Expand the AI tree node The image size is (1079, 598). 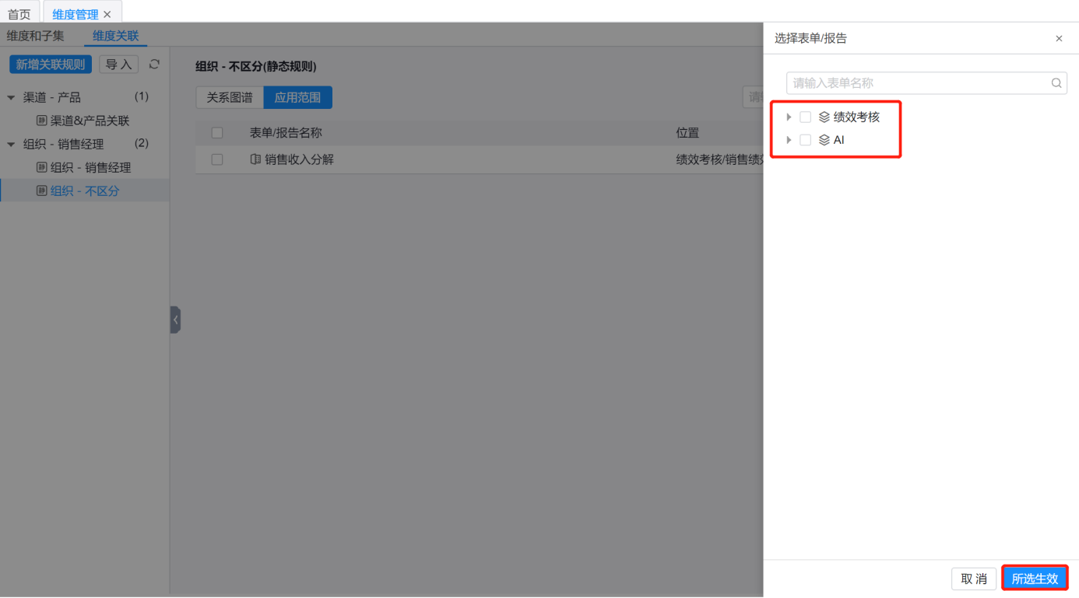coord(789,141)
